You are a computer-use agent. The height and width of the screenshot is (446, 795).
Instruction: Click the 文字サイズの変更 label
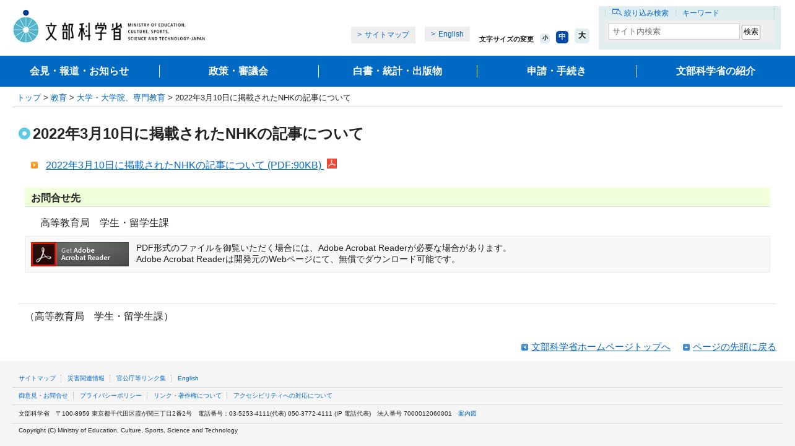pyautogui.click(x=506, y=39)
